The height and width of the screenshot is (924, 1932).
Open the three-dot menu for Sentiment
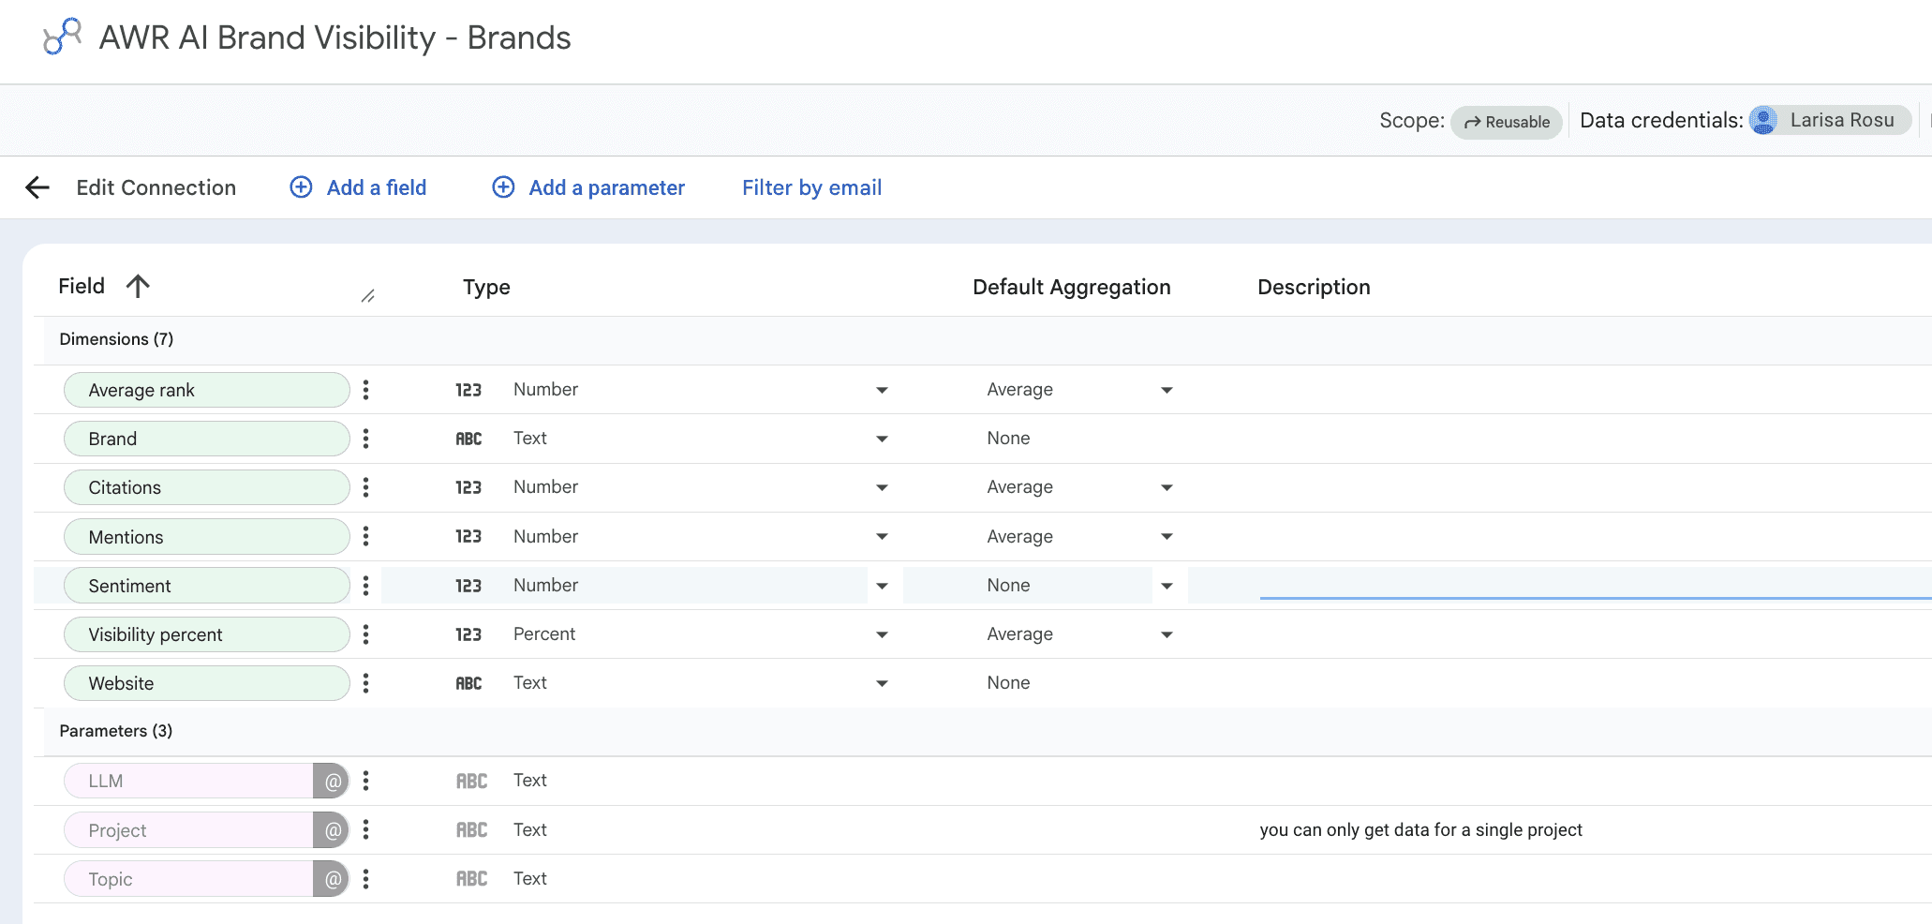(x=365, y=586)
